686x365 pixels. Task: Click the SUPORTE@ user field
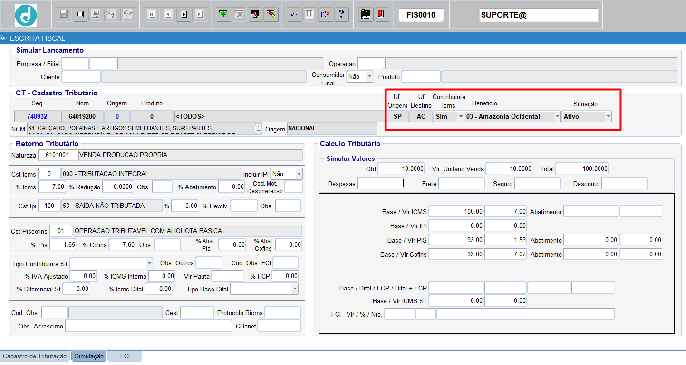pos(539,15)
